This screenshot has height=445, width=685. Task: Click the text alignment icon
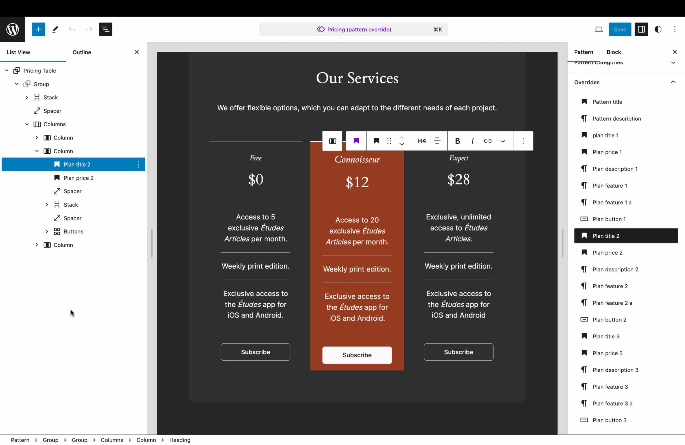click(x=437, y=141)
